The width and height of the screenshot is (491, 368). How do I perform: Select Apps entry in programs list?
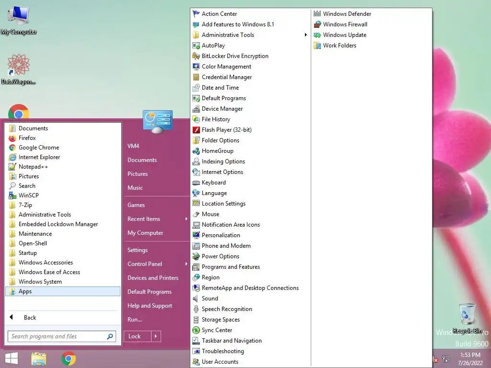point(63,291)
